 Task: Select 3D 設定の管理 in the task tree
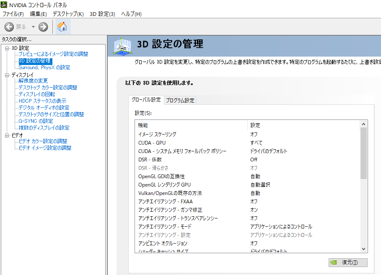point(35,61)
